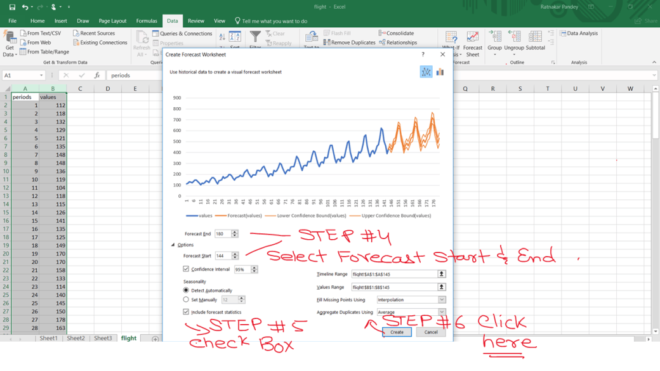Click Remove Duplicates in ribbon

click(x=350, y=42)
